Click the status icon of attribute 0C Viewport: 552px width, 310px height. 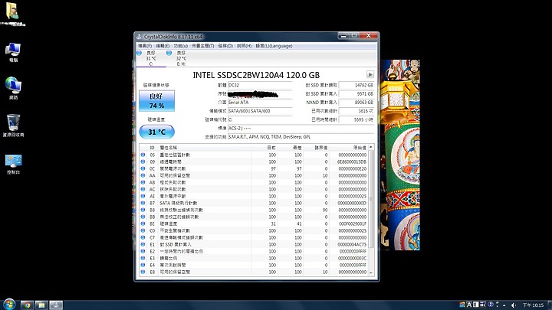pyautogui.click(x=143, y=168)
